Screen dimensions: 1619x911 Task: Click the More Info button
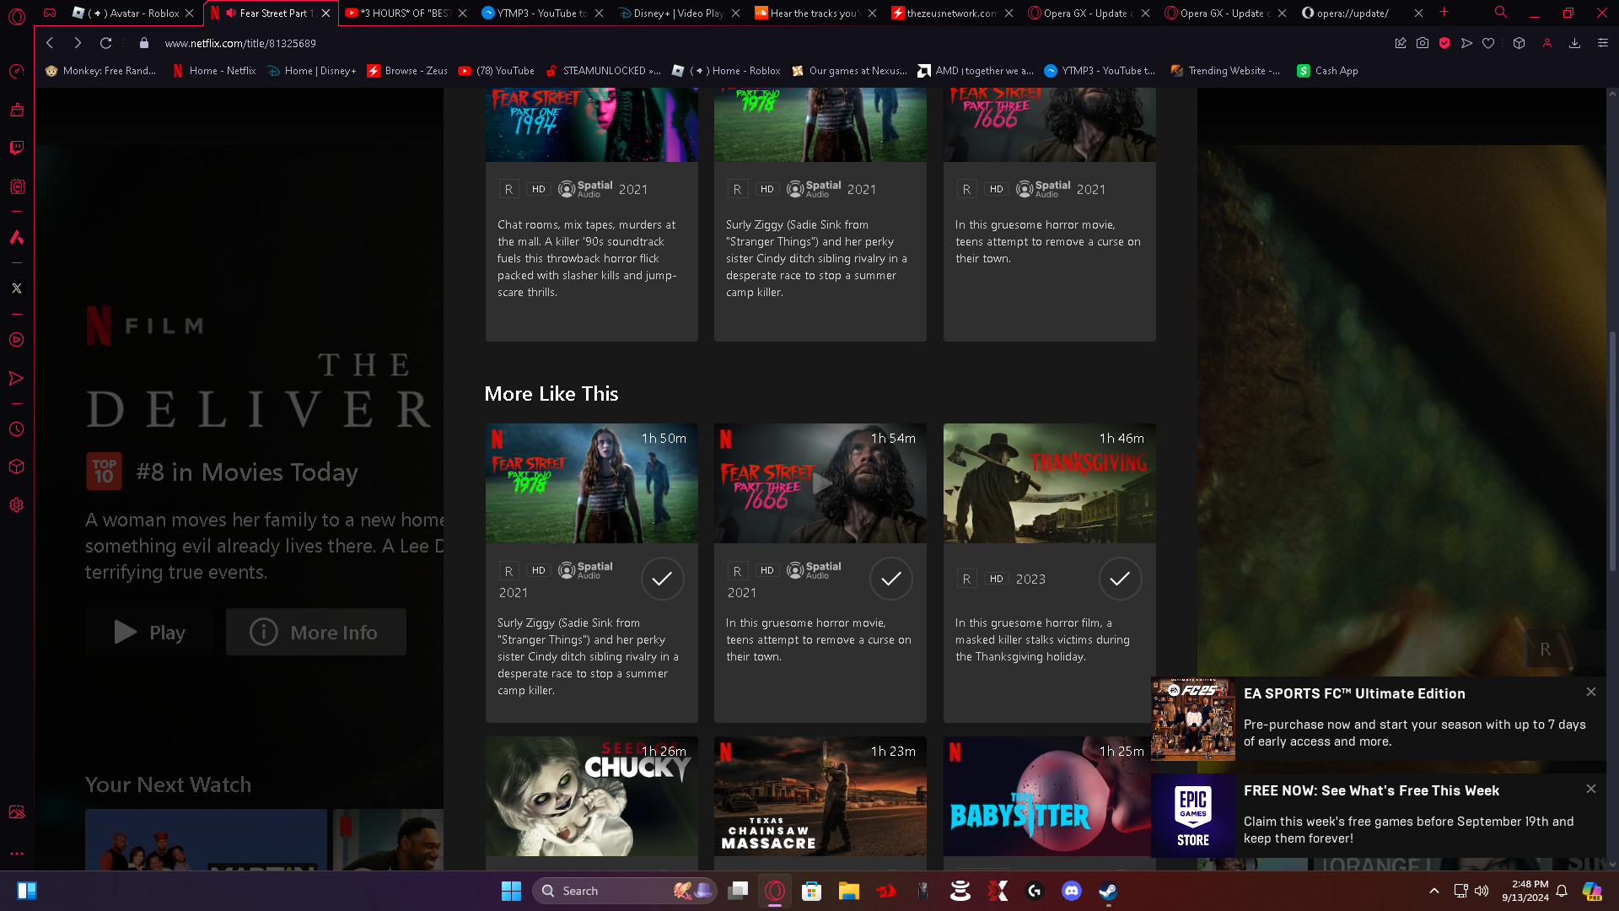[x=315, y=632]
